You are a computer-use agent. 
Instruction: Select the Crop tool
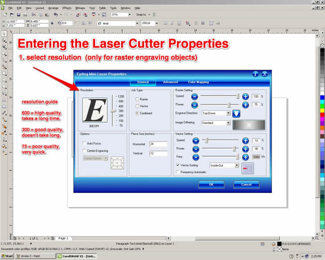click(x=4, y=47)
